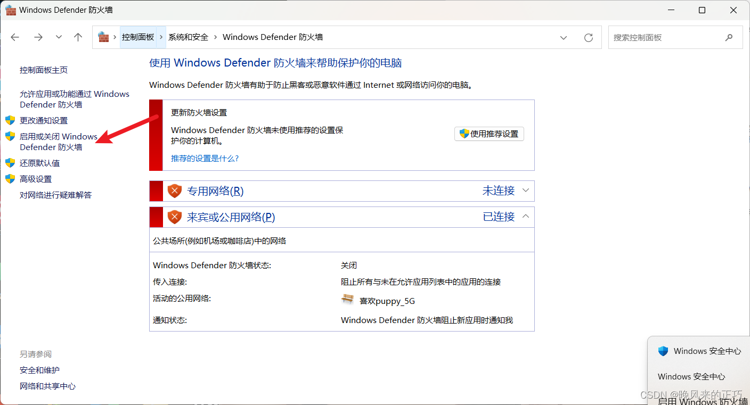Image resolution: width=750 pixels, height=405 pixels.
Task: Click window title bar firewall icon
Action: coord(11,10)
